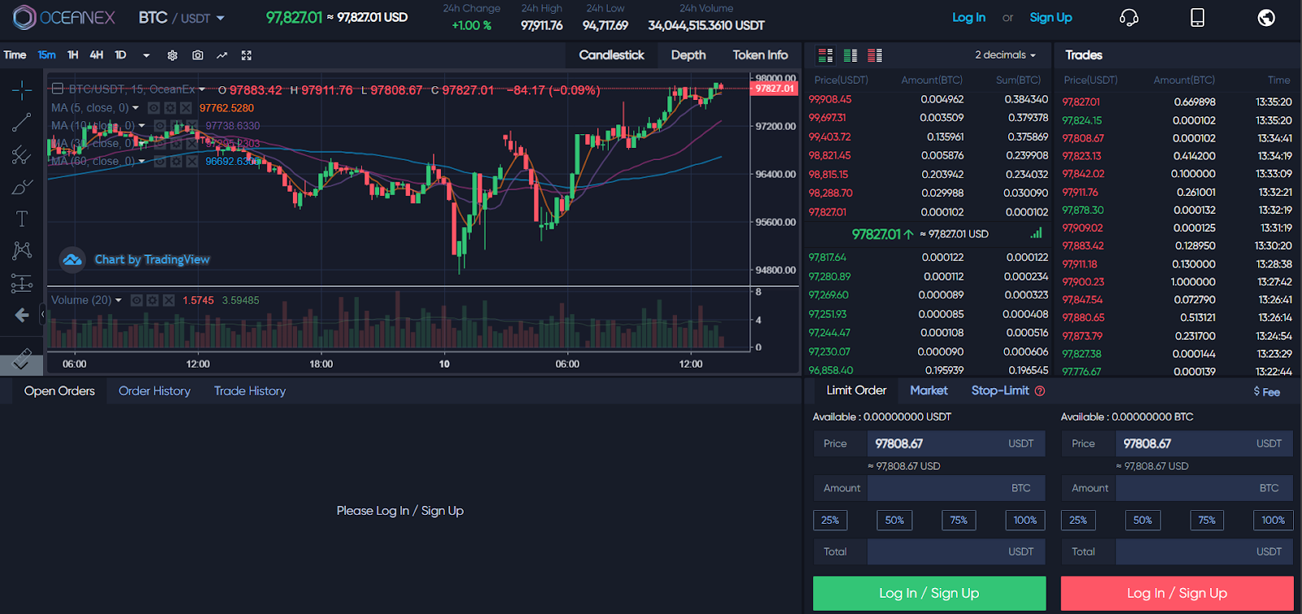The width and height of the screenshot is (1302, 614).
Task: Click the back arrow drawing tool
Action: coord(22,315)
